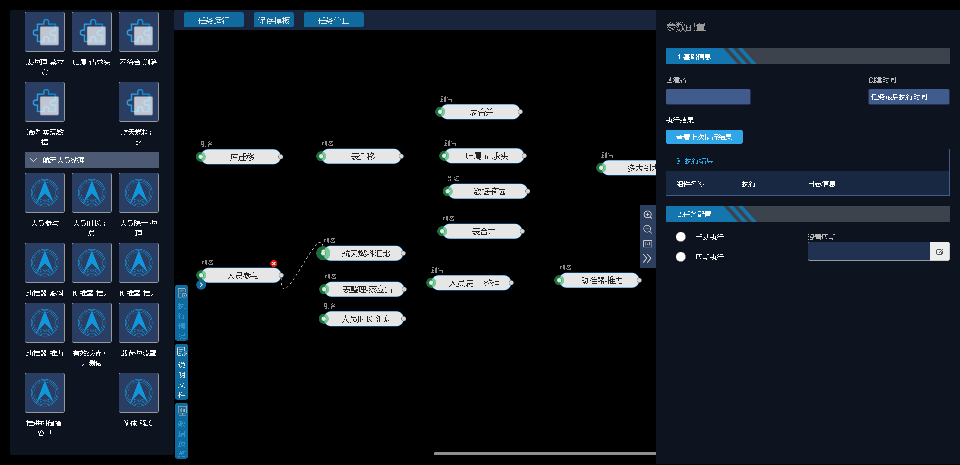Click the 保存模板 button
960x465 pixels.
pos(274,20)
